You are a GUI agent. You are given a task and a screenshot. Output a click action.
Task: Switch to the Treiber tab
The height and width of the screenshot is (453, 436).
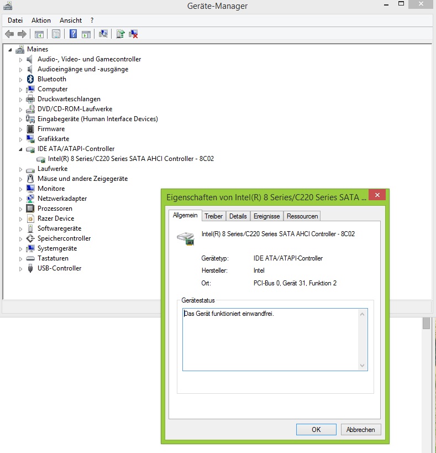click(x=213, y=216)
